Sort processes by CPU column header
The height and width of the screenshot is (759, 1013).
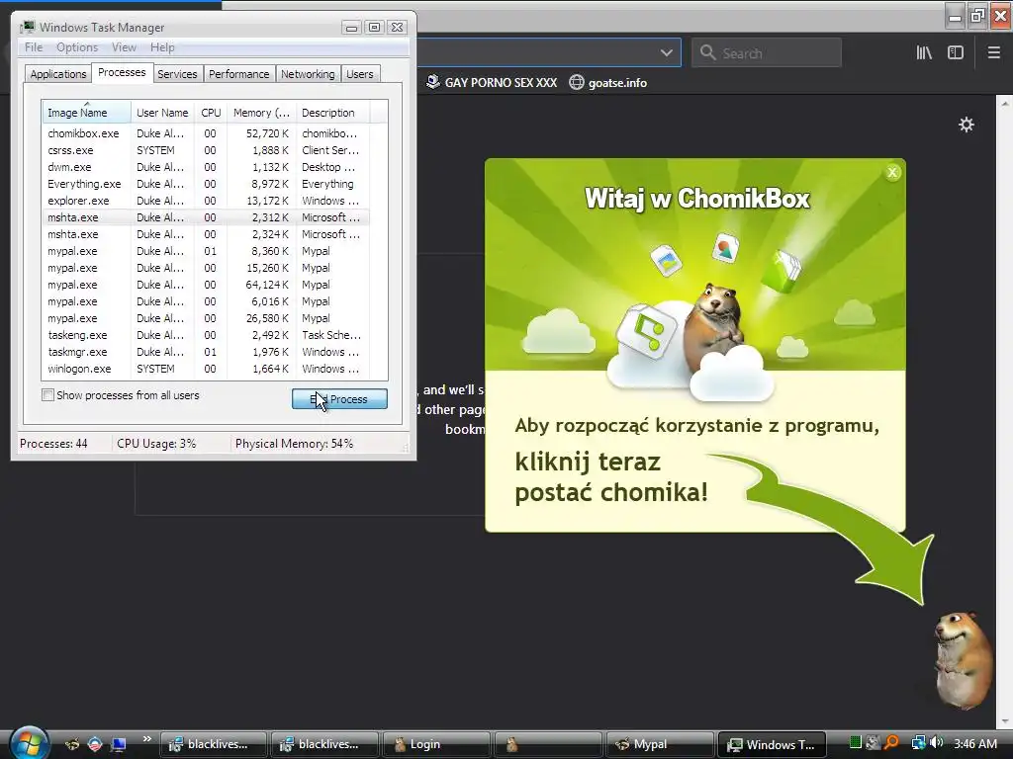pos(211,113)
